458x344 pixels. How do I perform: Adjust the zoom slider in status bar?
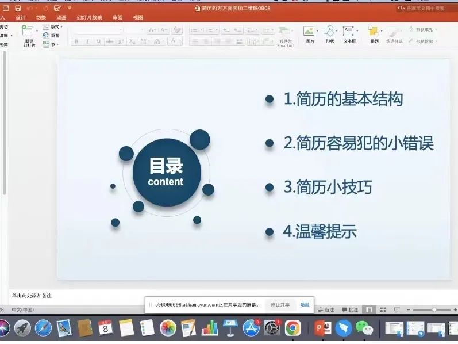(433, 309)
